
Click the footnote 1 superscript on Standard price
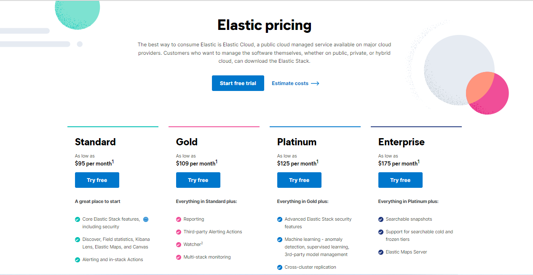click(113, 162)
